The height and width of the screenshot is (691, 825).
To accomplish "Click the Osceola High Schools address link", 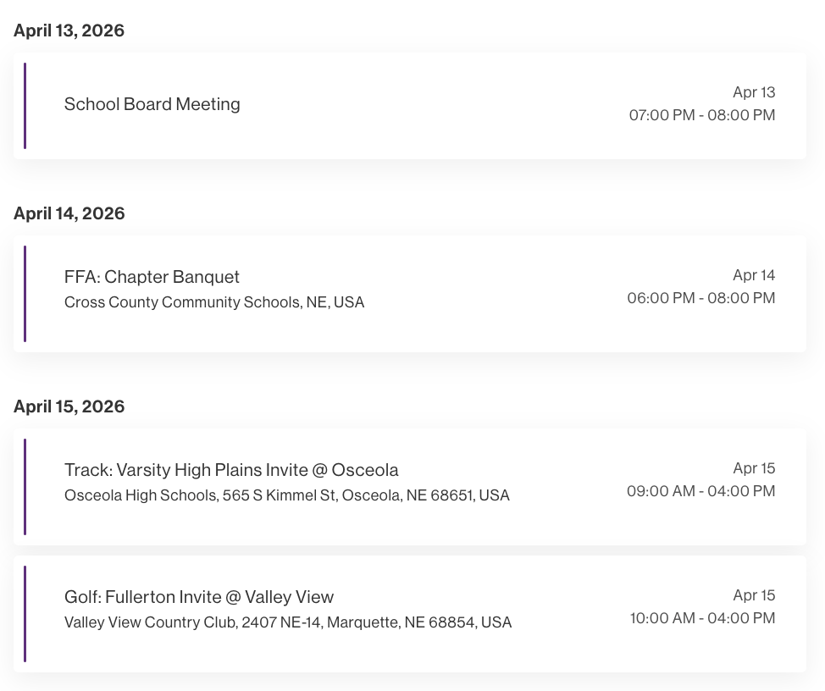I will pyautogui.click(x=287, y=495).
